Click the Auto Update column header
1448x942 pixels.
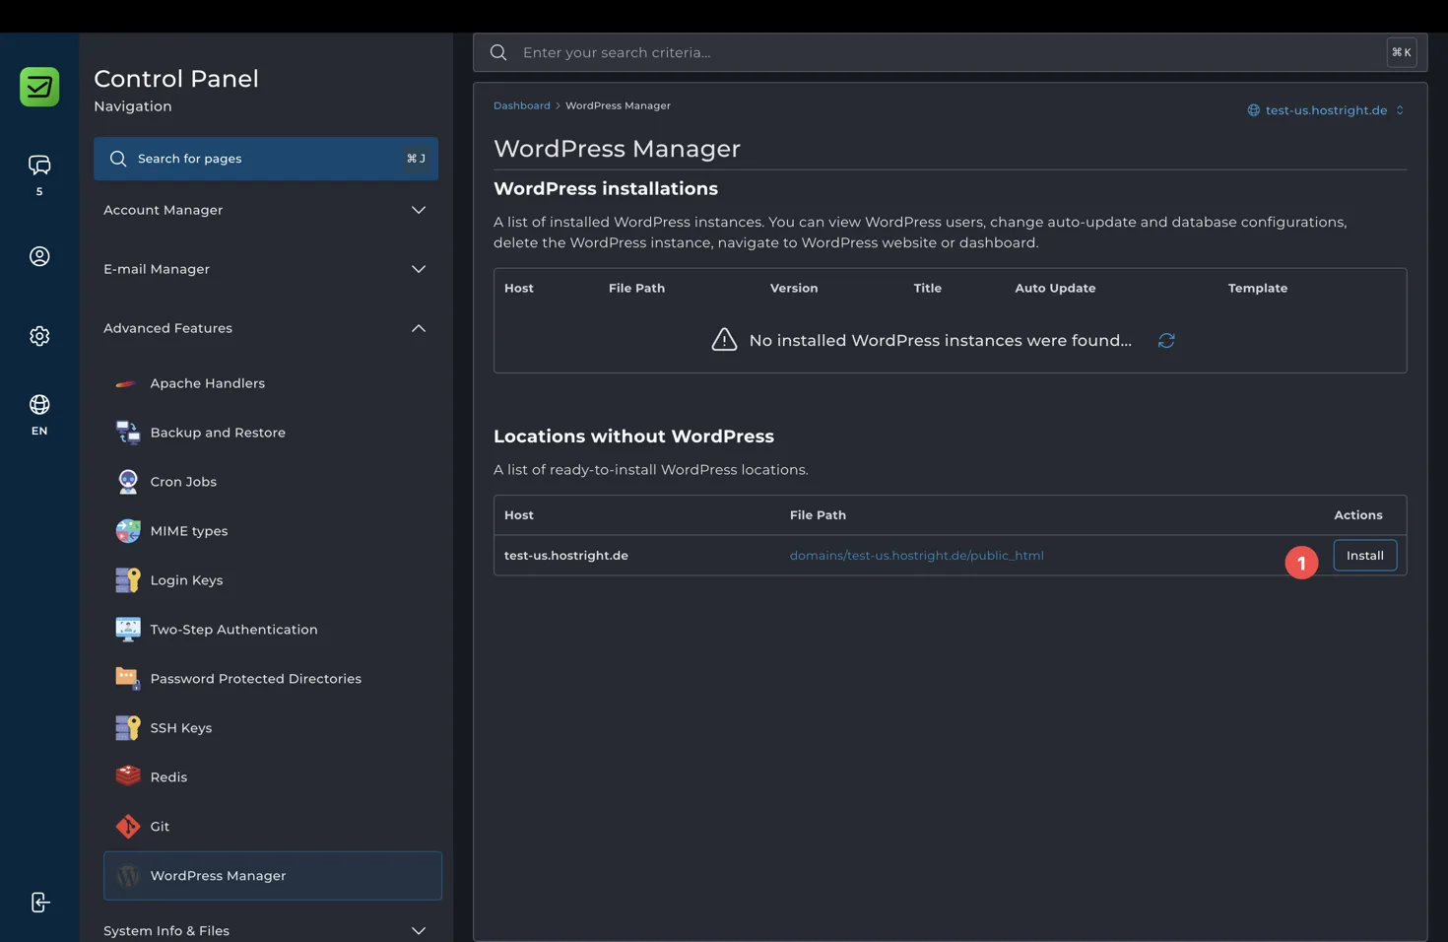tap(1055, 289)
